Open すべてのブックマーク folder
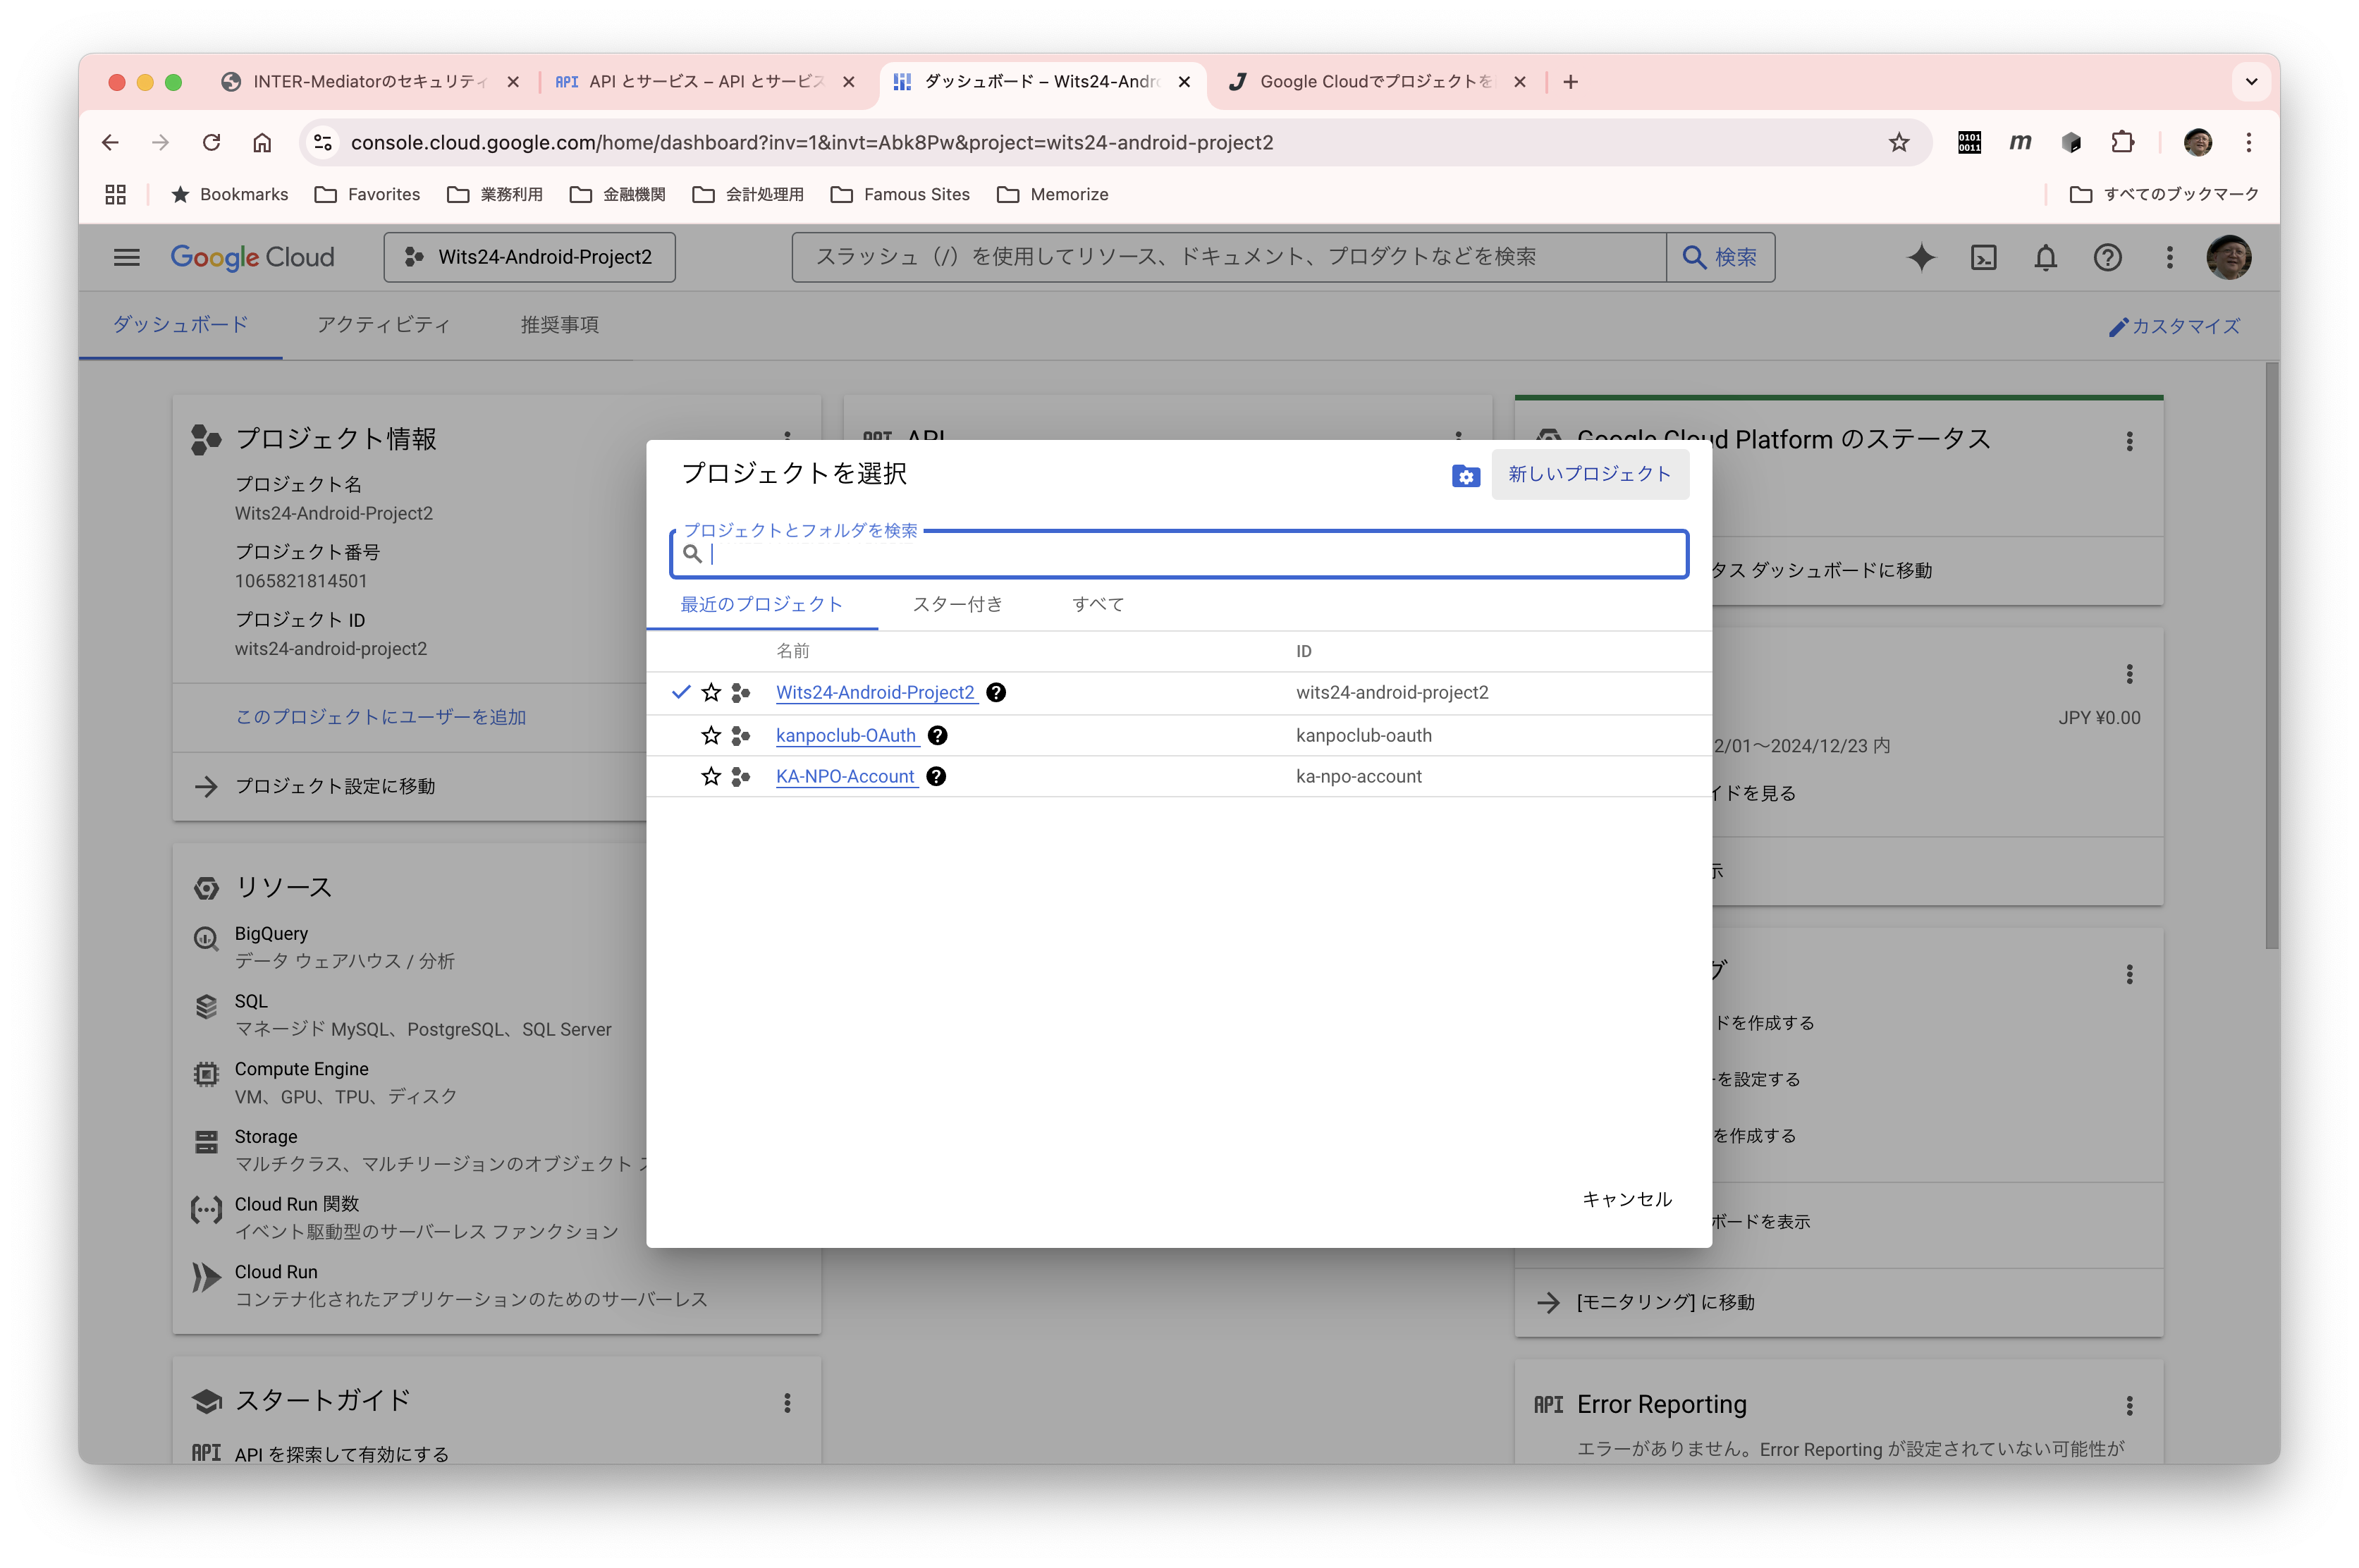Screen dimensions: 2359x1568 [2164, 194]
